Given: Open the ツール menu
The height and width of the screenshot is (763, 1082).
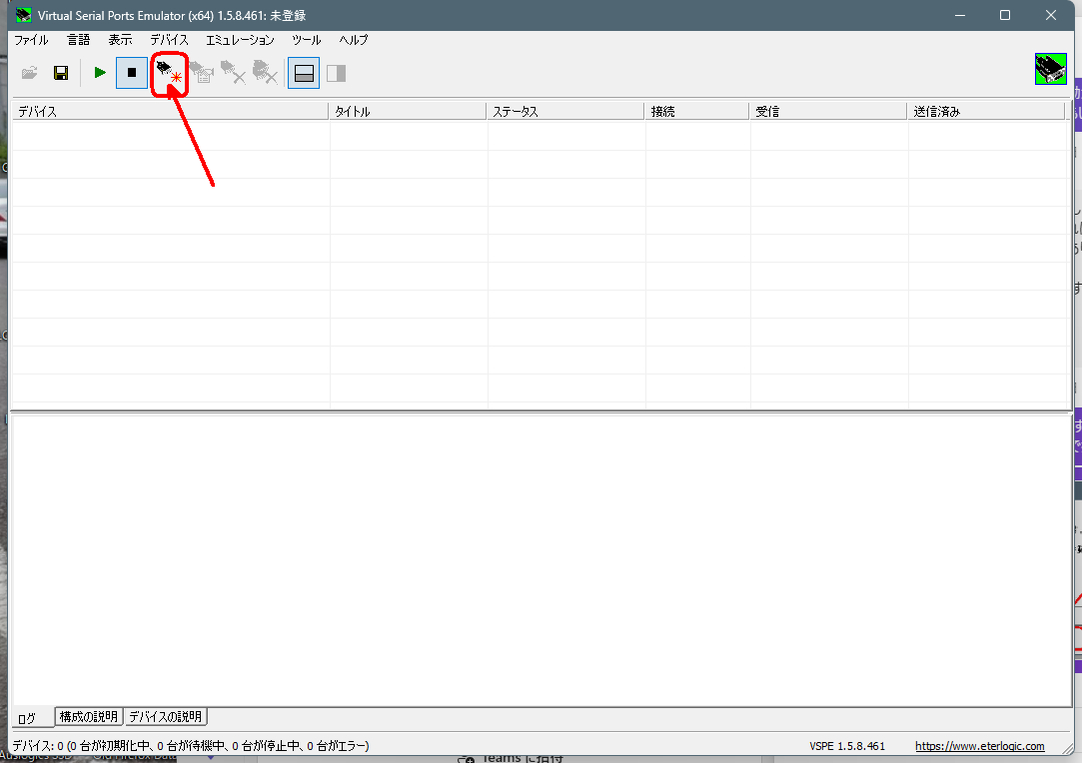Looking at the screenshot, I should [x=306, y=40].
